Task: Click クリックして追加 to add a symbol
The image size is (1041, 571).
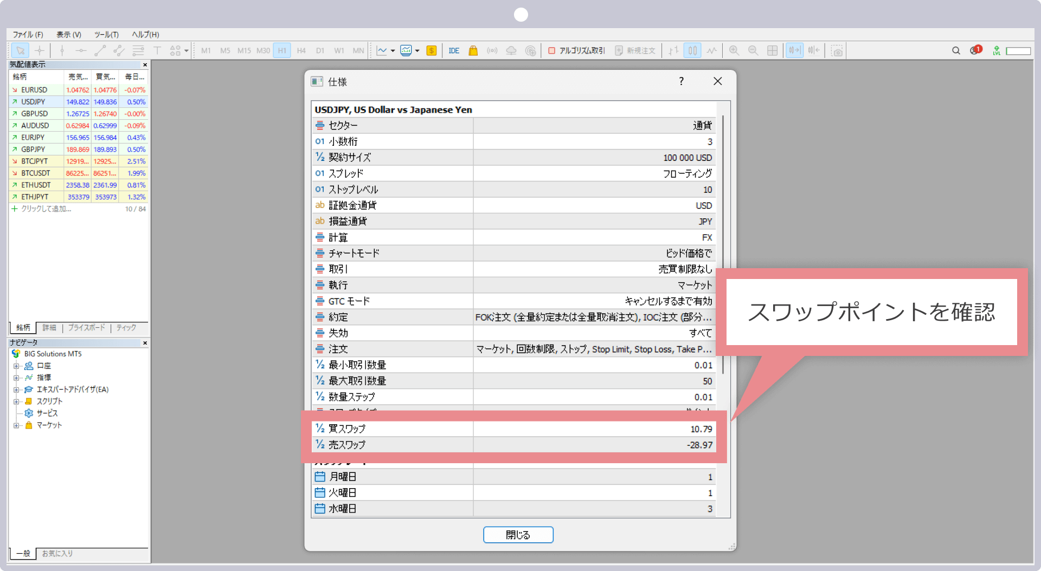Action: pyautogui.click(x=46, y=209)
